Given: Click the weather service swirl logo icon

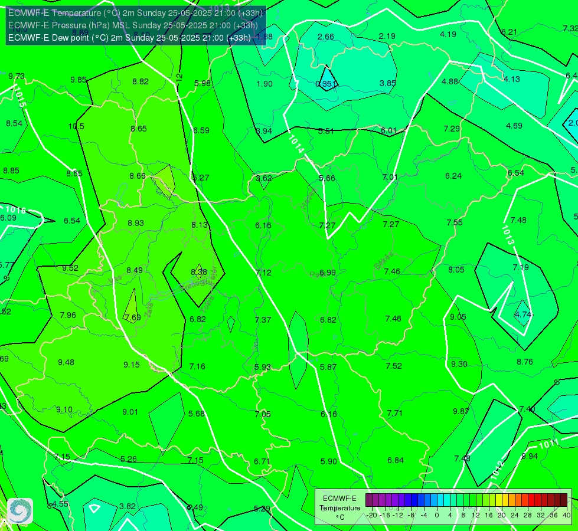Looking at the screenshot, I should [x=20, y=511].
